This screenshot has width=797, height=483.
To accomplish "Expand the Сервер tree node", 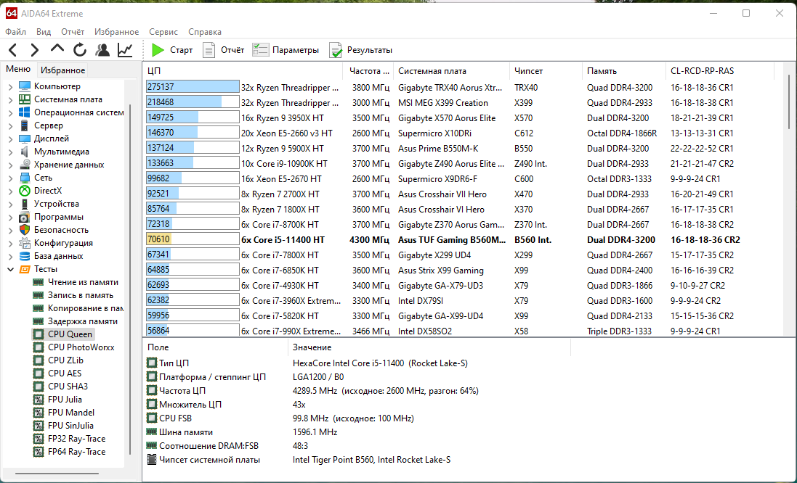I will 10,125.
